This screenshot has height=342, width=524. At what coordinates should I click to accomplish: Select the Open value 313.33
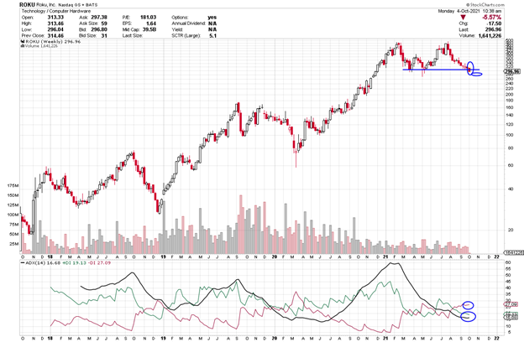pos(55,18)
